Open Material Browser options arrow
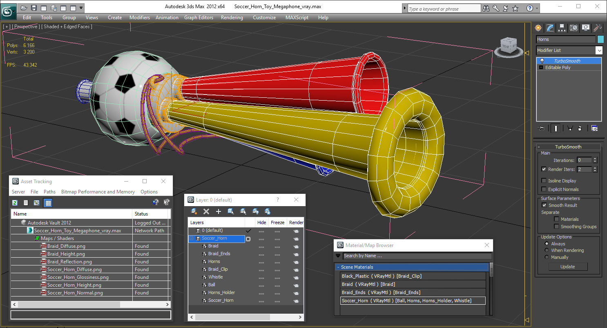Image resolution: width=607 pixels, height=328 pixels. 338,256
